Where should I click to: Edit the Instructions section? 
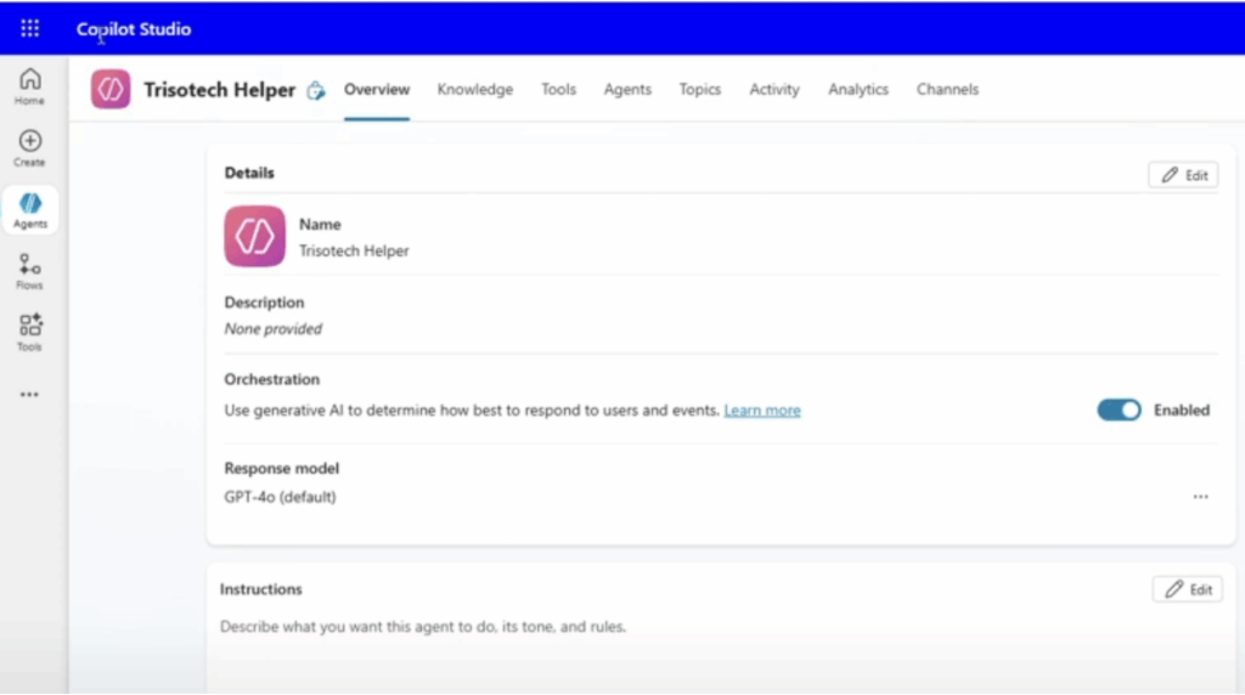1188,589
